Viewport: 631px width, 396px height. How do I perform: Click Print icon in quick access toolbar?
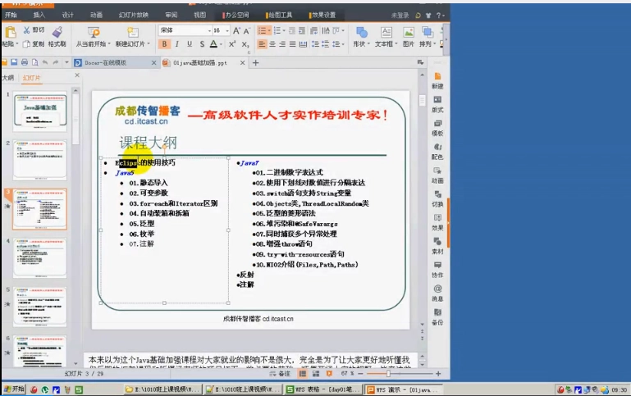(25, 62)
